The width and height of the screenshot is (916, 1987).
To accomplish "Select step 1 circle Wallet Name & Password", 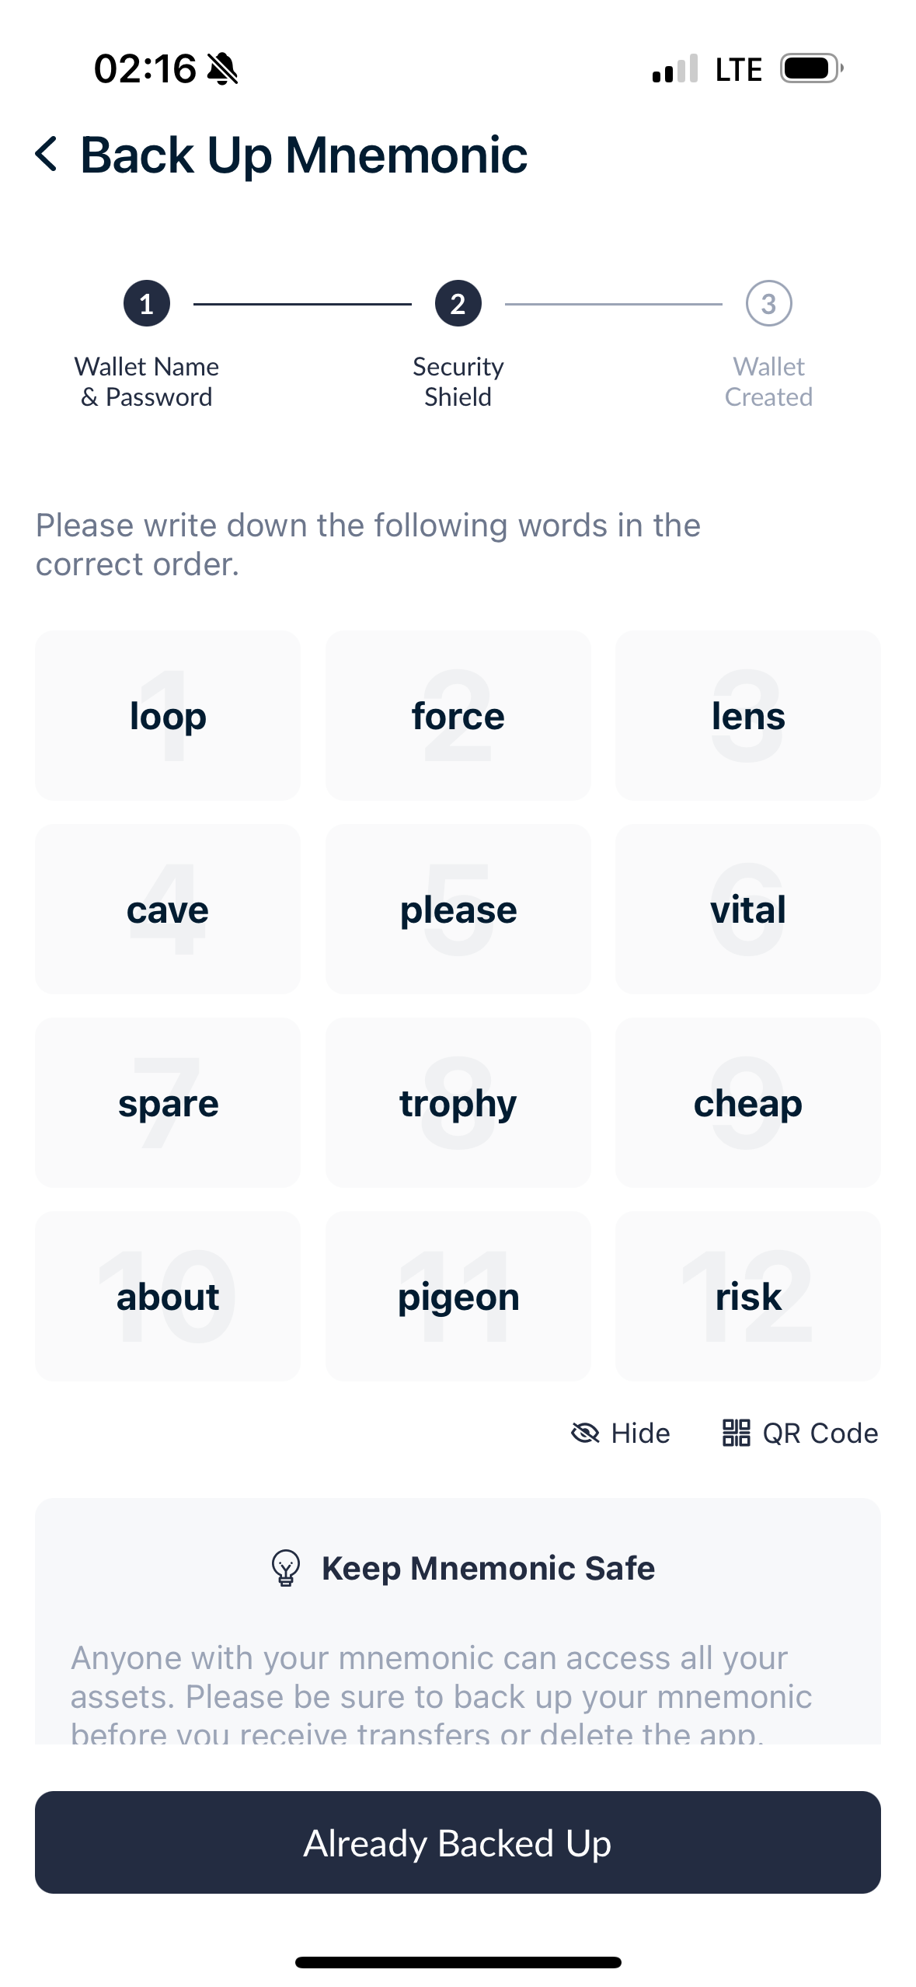I will [x=147, y=303].
